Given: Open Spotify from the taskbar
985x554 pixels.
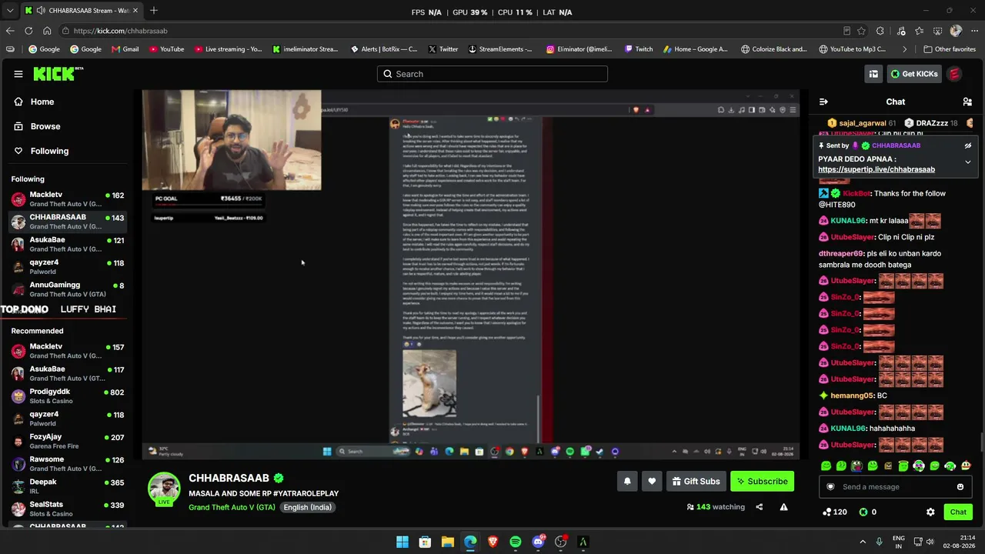Looking at the screenshot, I should coord(516,542).
